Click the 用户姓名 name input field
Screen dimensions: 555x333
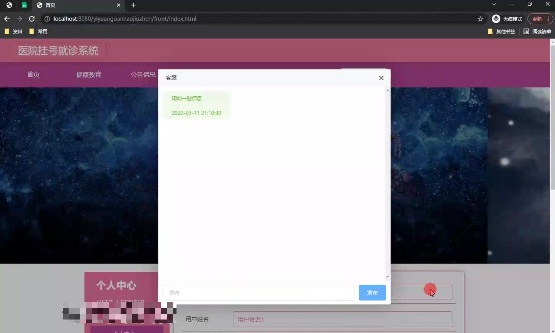(342, 319)
